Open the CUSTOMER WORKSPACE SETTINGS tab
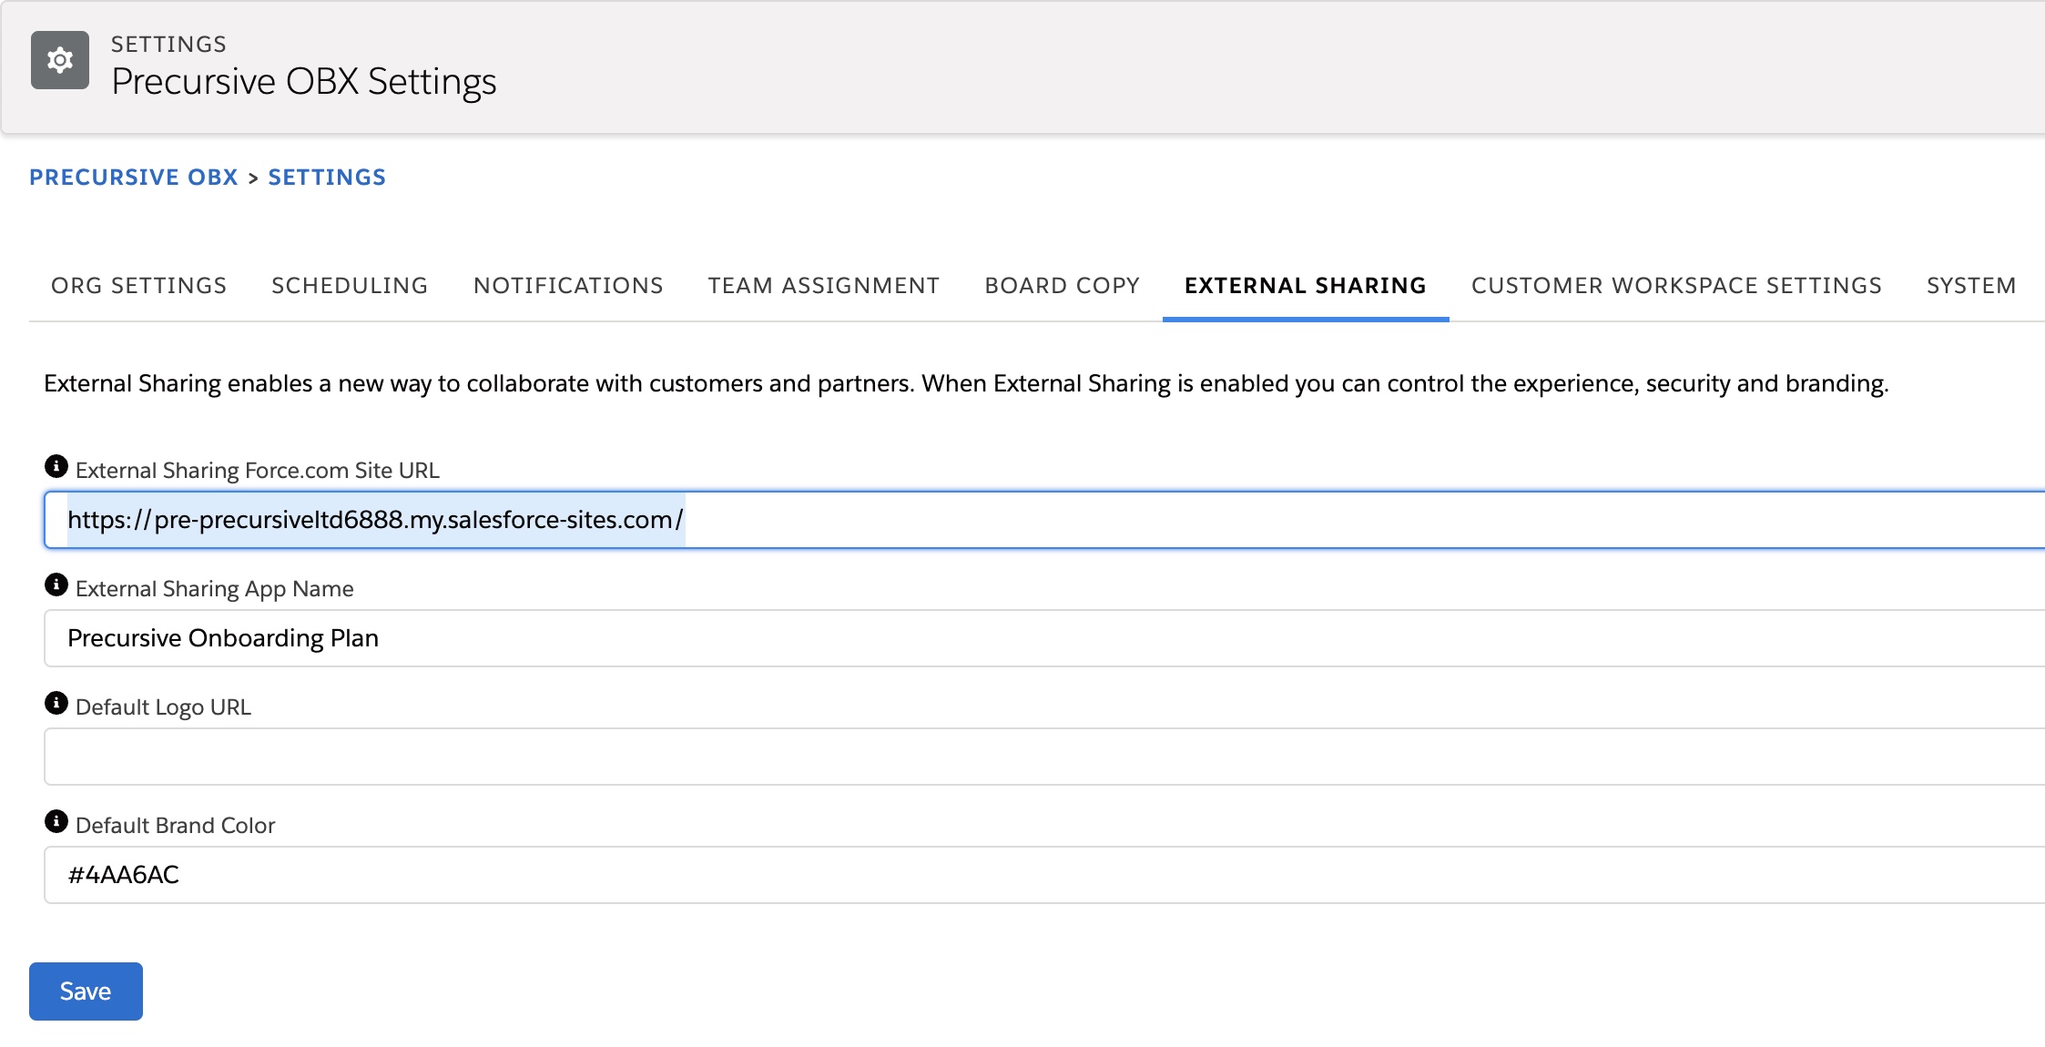The image size is (2045, 1047). tap(1676, 285)
